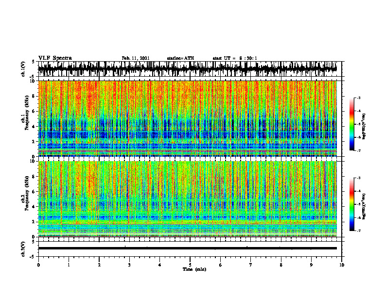Click the "VLF Spectra" title text
Image resolution: width=385 pixels, height=297 pixels.
pos(55,58)
